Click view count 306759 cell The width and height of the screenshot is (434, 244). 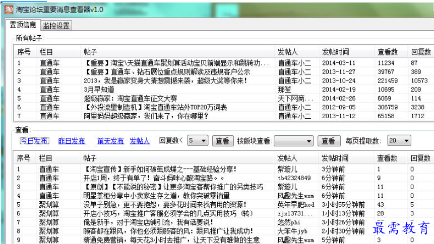(388, 107)
